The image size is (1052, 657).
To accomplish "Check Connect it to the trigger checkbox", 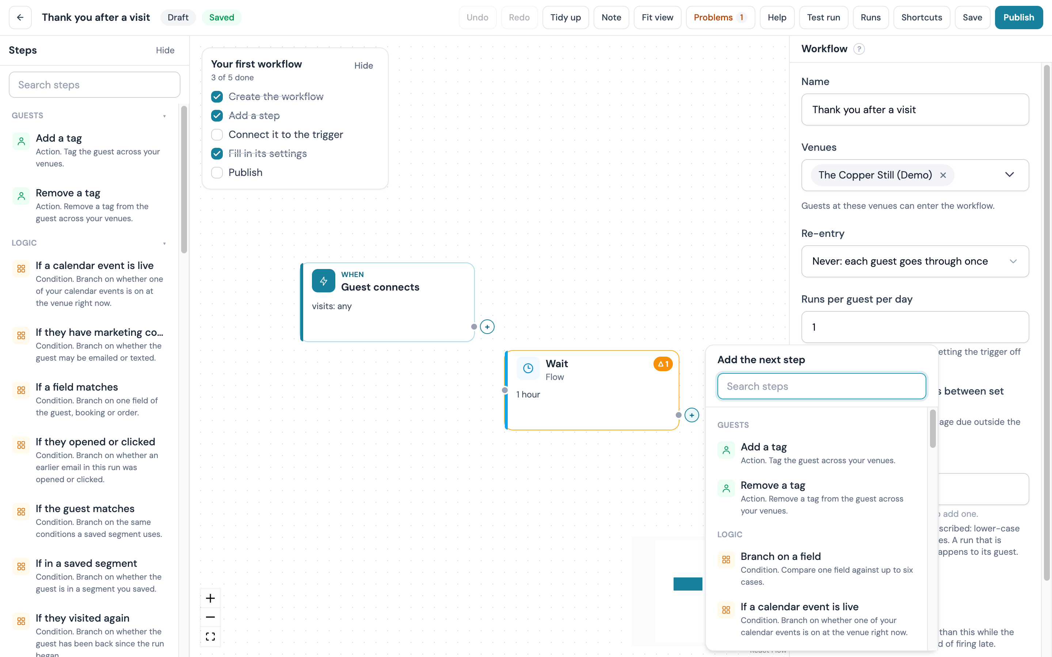I will 217,135.
